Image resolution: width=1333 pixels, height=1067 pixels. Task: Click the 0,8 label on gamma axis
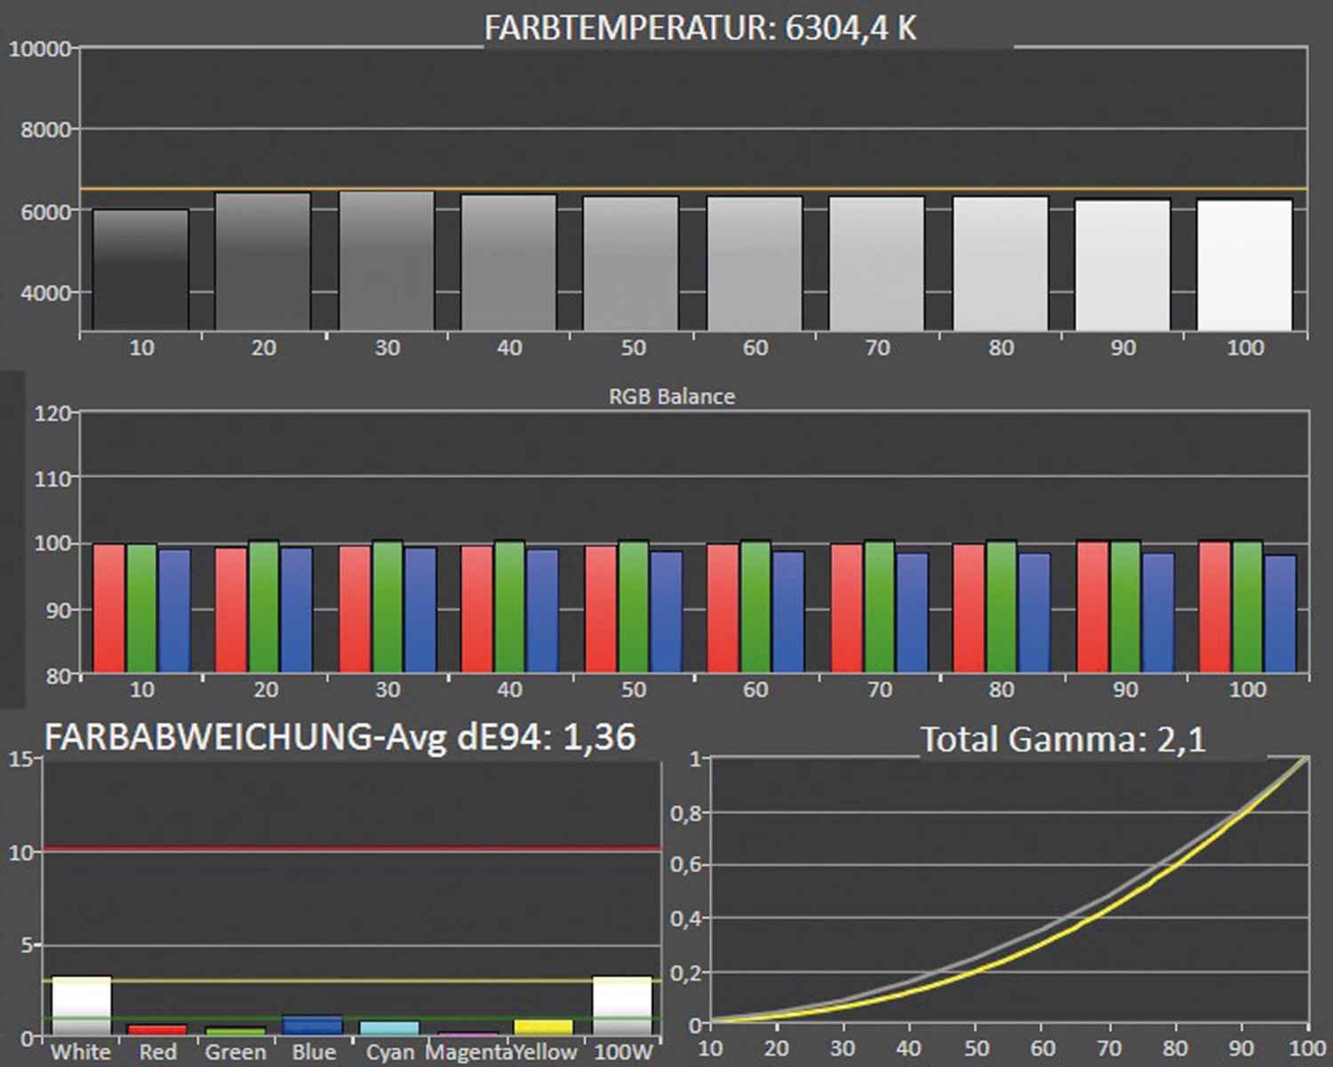tap(687, 814)
